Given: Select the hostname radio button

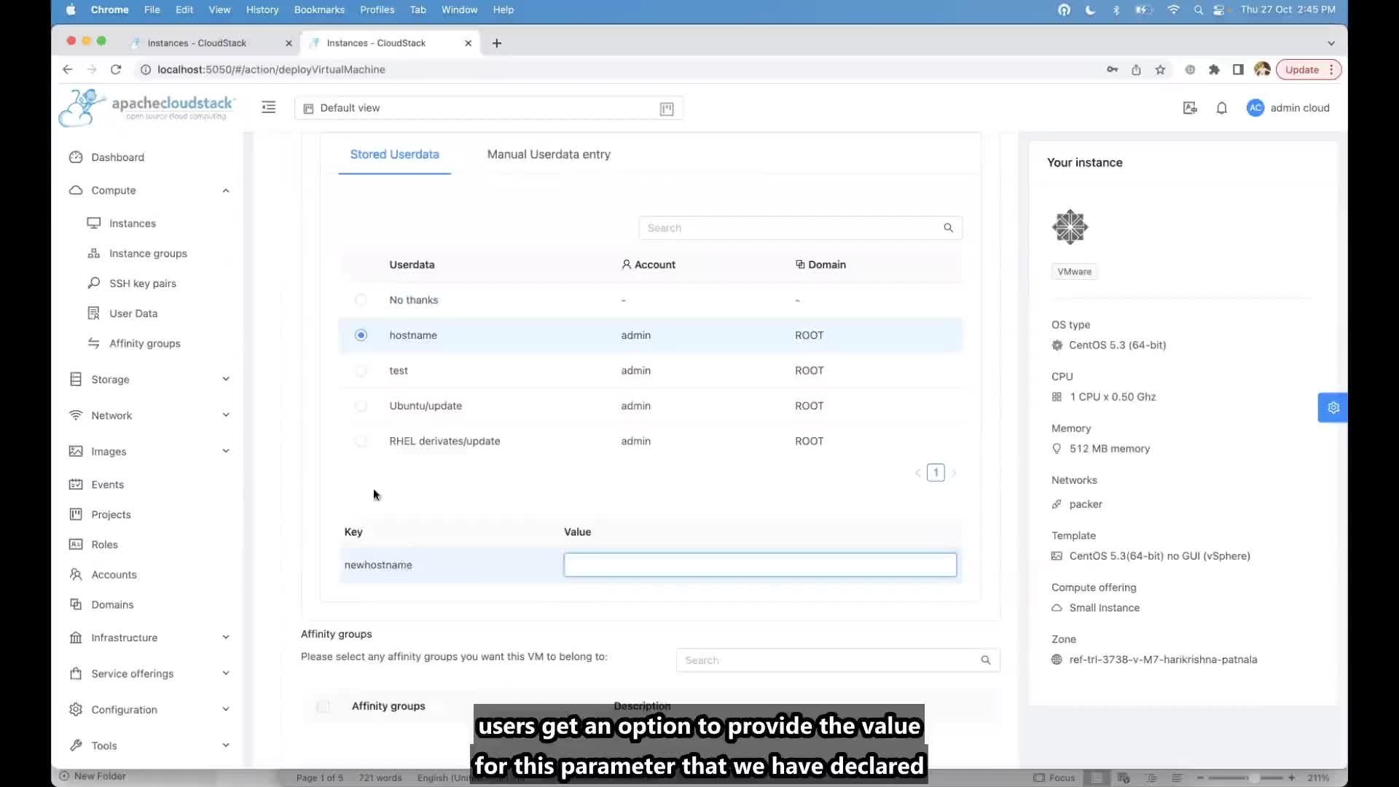Looking at the screenshot, I should coord(361,334).
